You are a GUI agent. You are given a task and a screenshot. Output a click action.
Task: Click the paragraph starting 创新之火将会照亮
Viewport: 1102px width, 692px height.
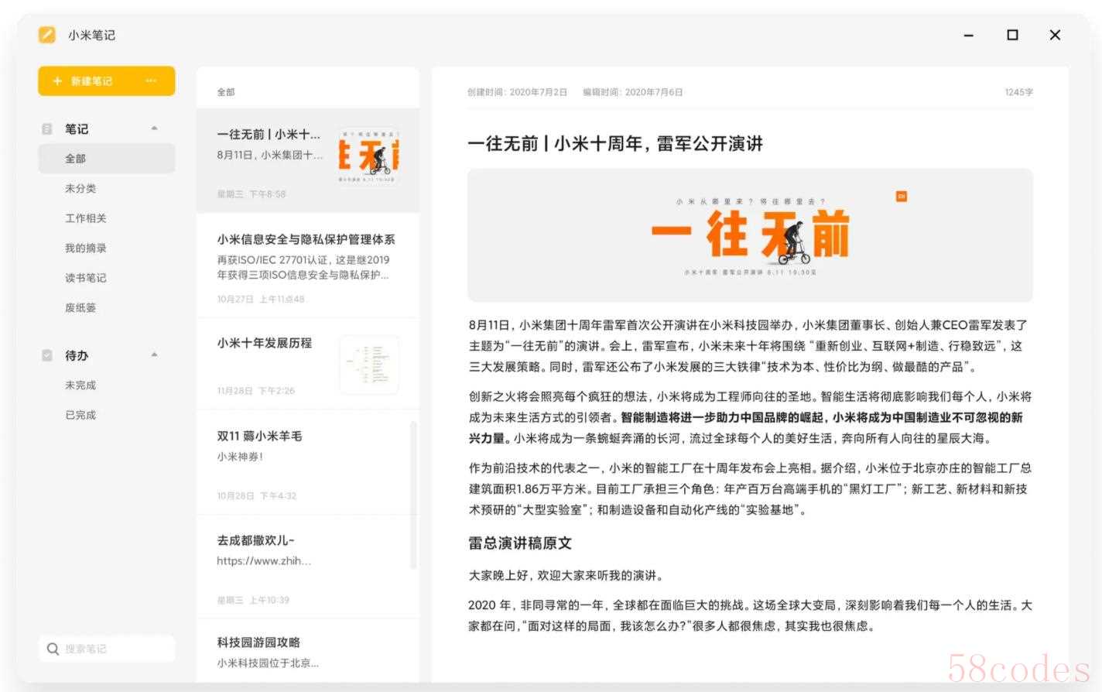coord(750,417)
